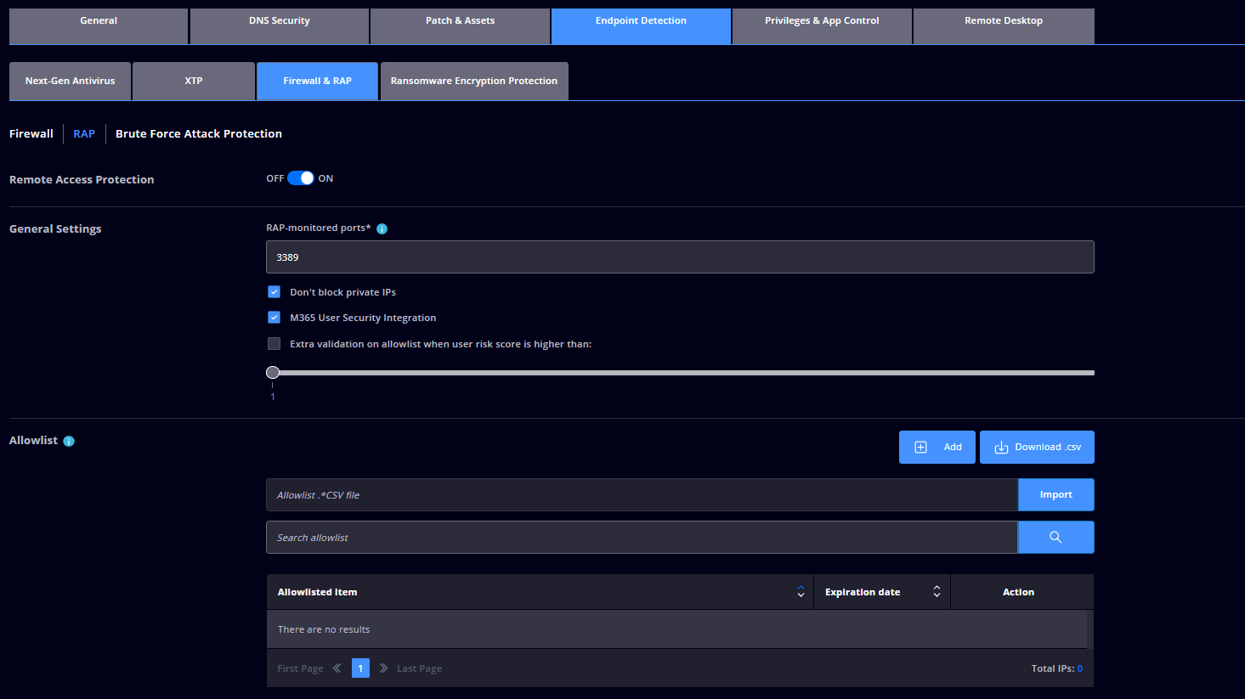The height and width of the screenshot is (699, 1245).
Task: Click the magnifier search button for allowlist
Action: coord(1055,537)
